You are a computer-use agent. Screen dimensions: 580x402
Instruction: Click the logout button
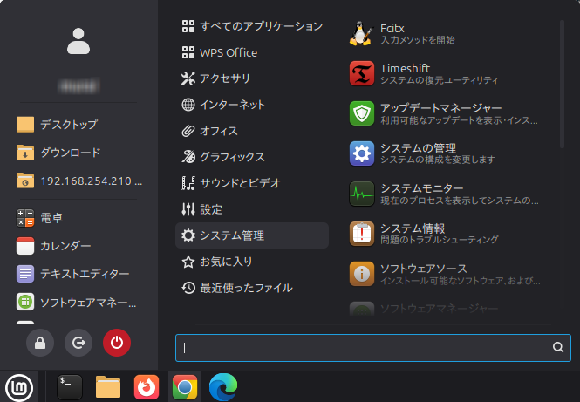click(78, 343)
